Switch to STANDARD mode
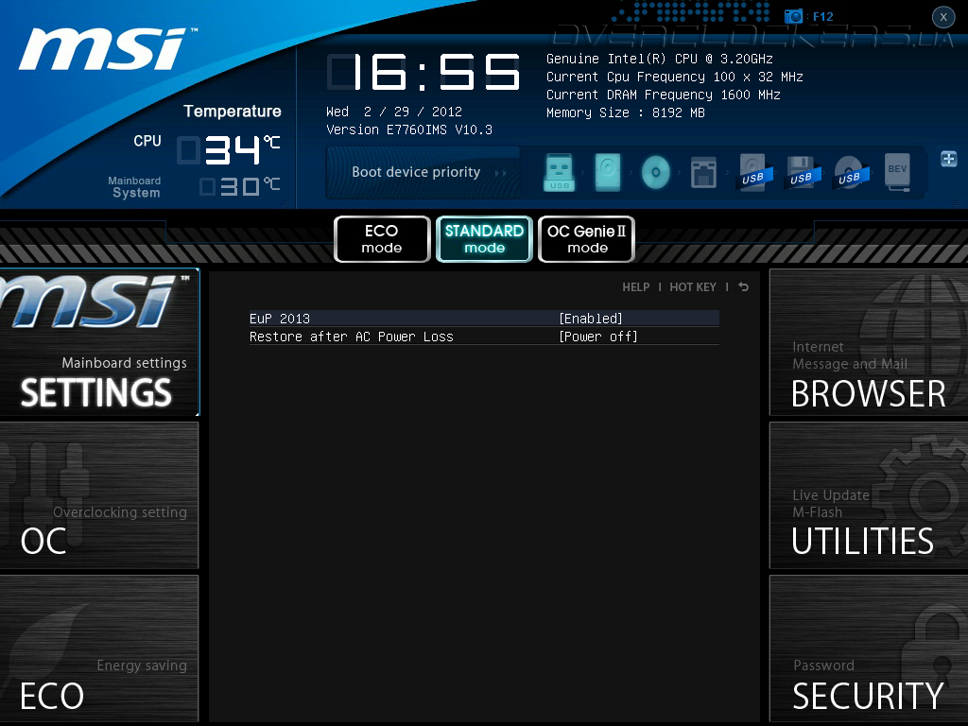This screenshot has height=726, width=968. point(484,239)
